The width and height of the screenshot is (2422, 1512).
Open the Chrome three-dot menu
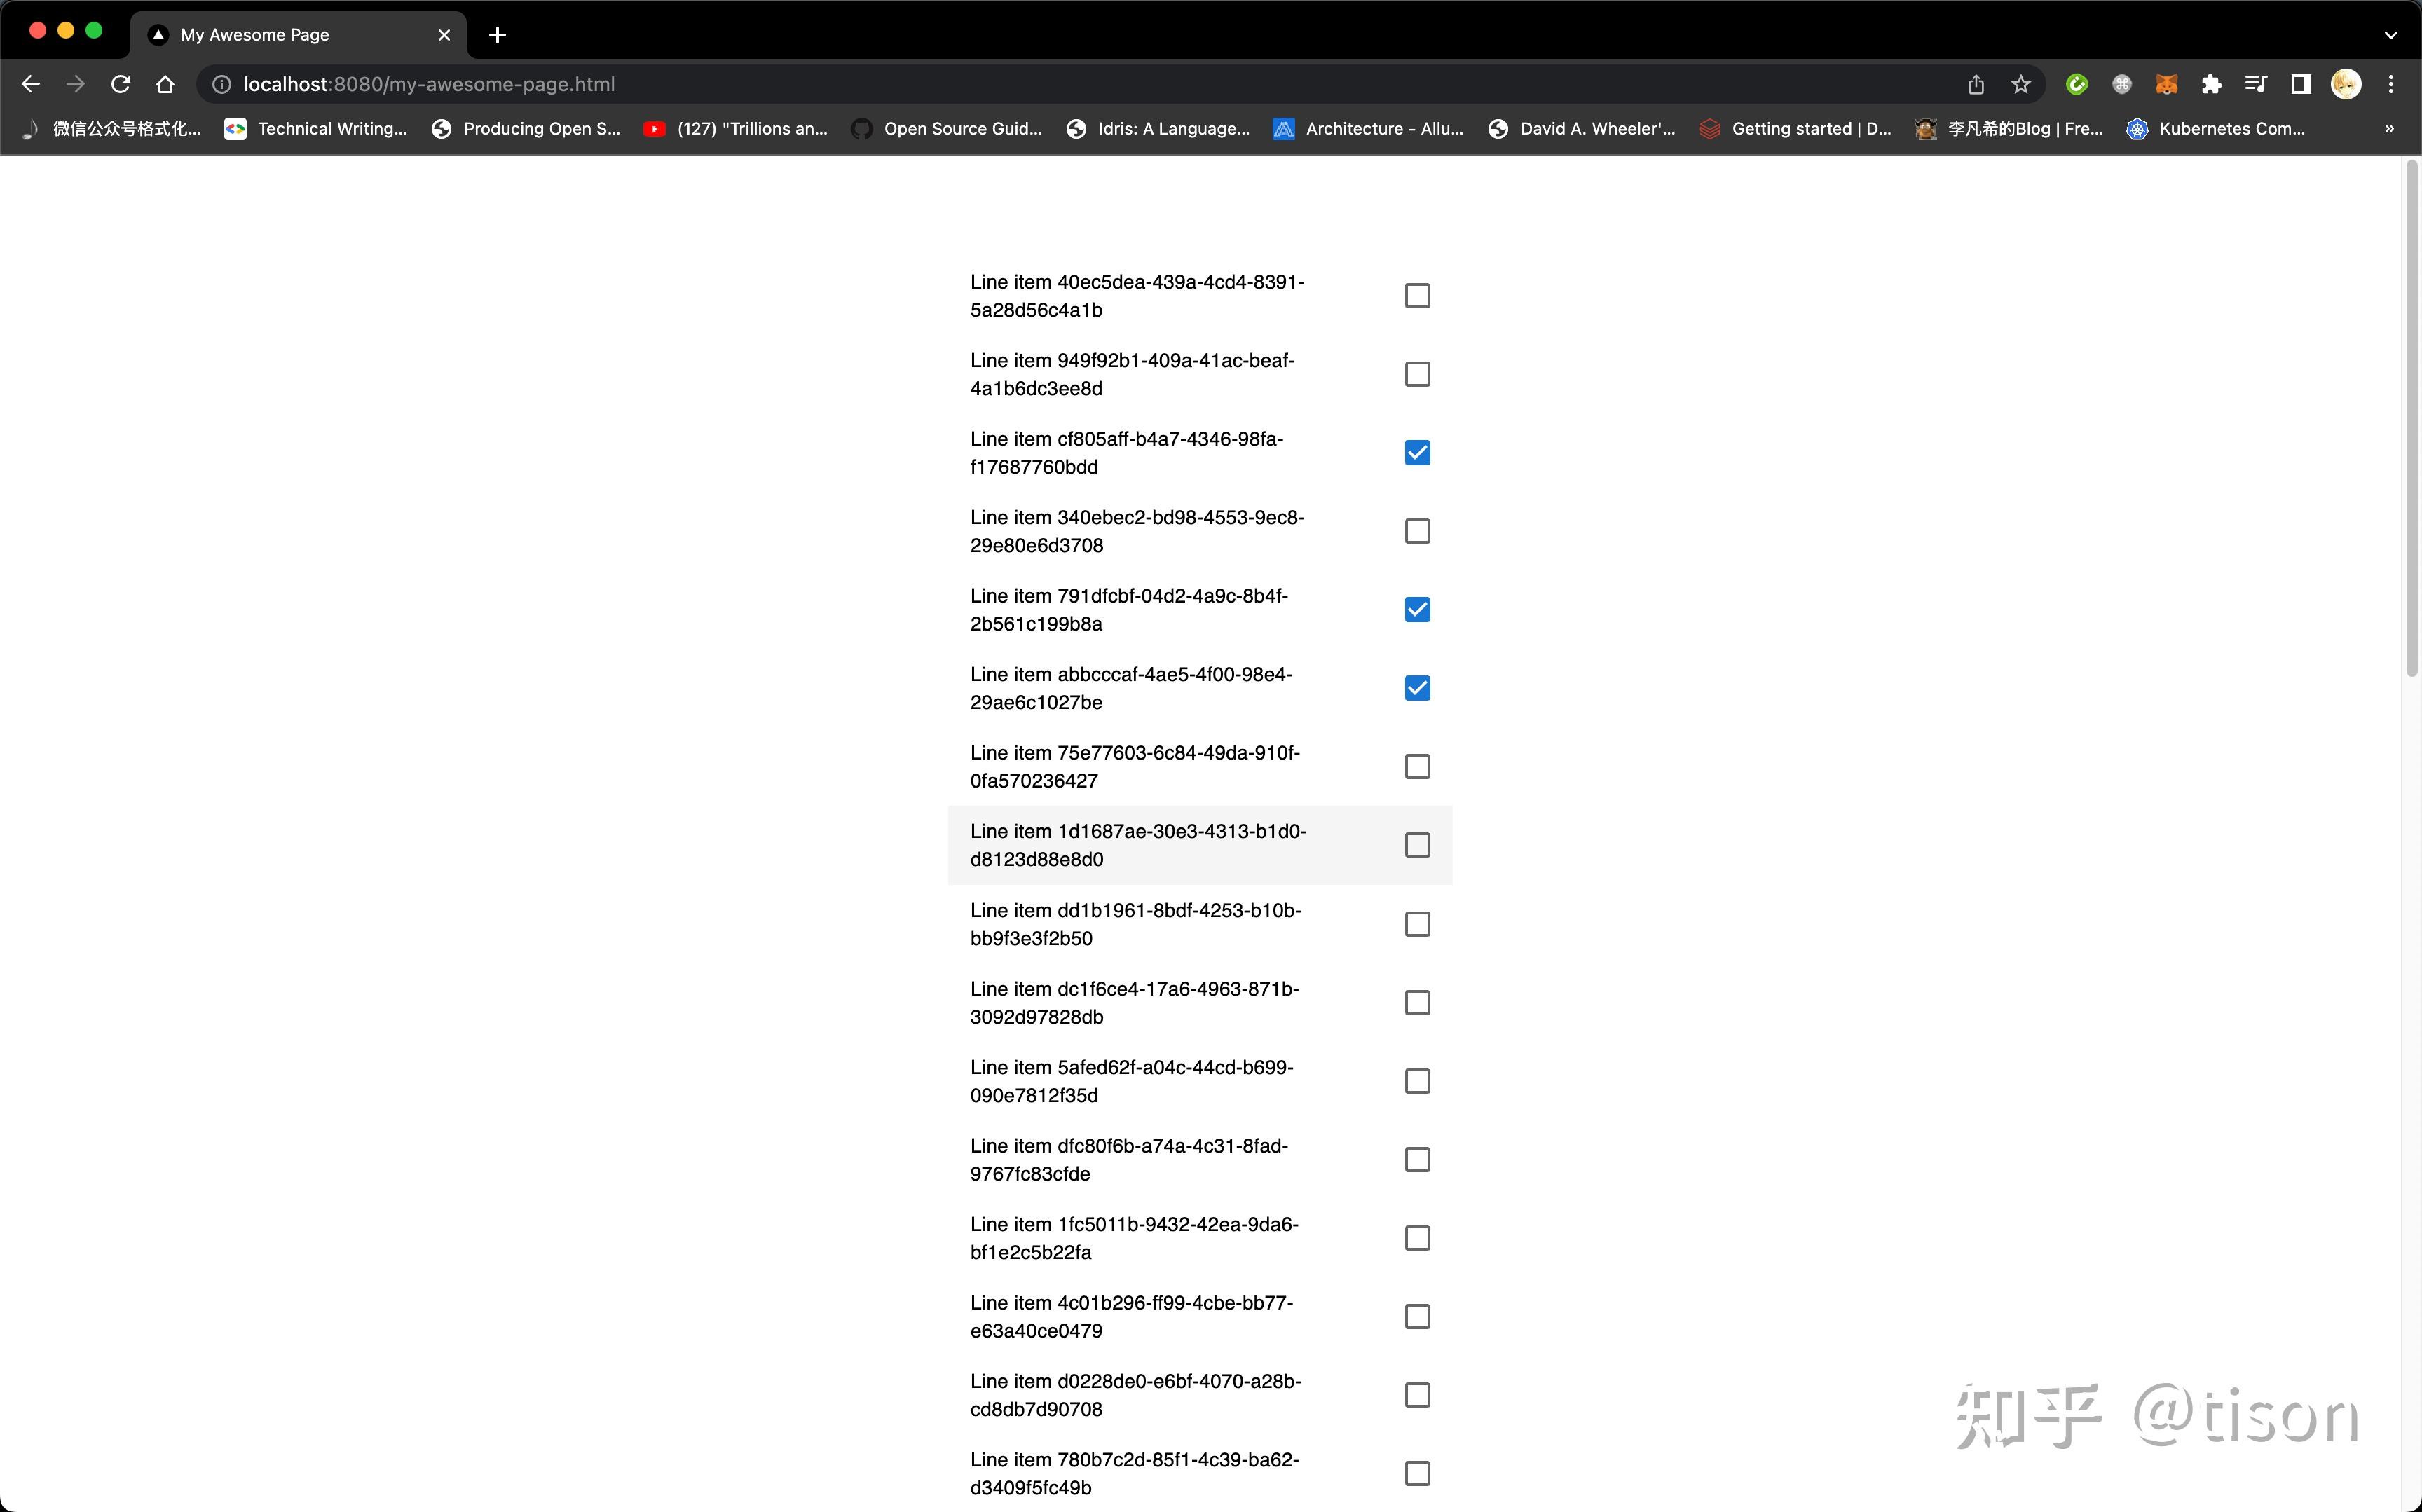click(2391, 84)
